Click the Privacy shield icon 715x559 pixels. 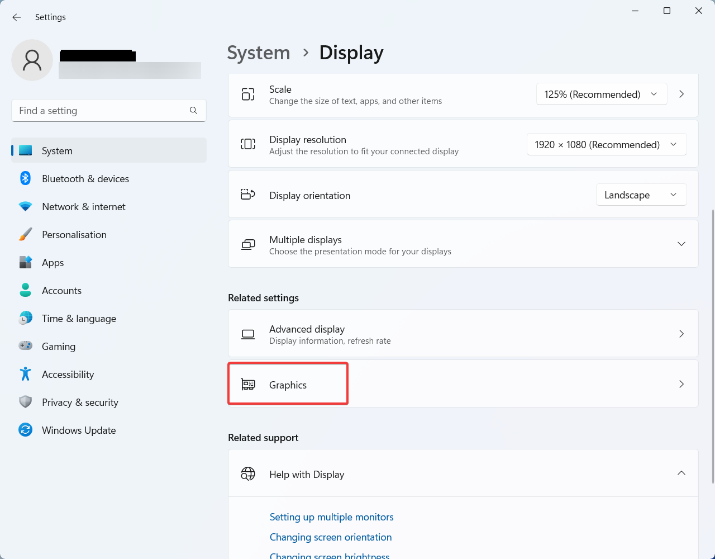(25, 402)
